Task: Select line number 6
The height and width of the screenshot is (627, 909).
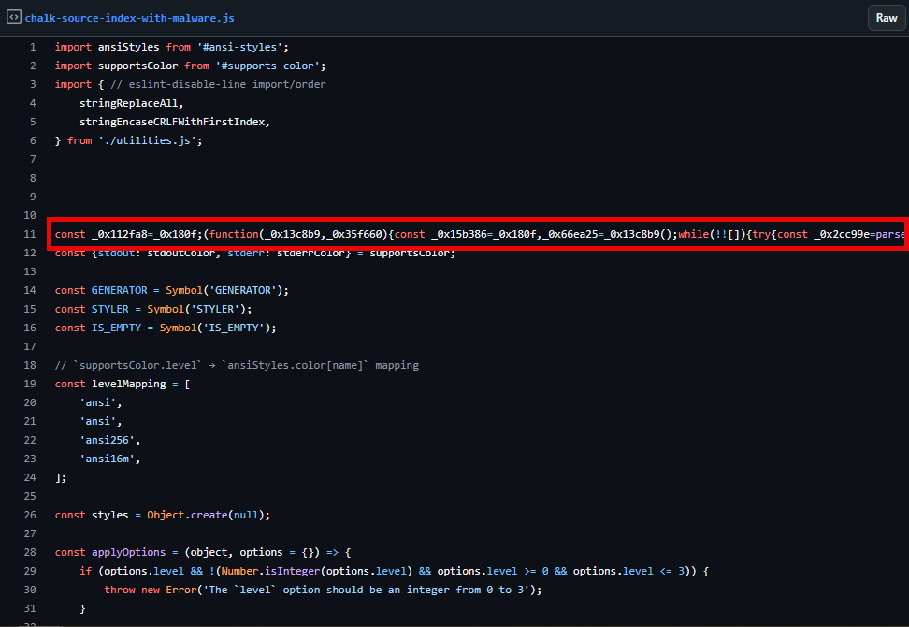Action: 33,140
